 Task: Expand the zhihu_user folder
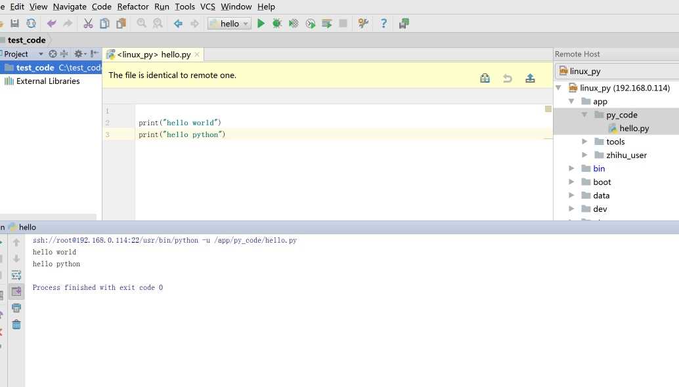point(584,155)
